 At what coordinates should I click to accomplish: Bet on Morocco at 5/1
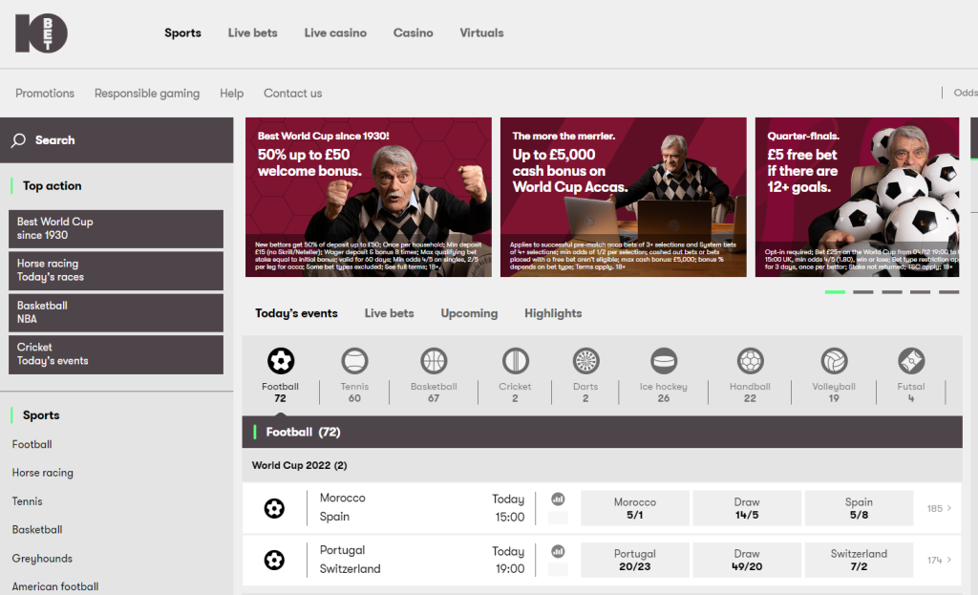(635, 508)
